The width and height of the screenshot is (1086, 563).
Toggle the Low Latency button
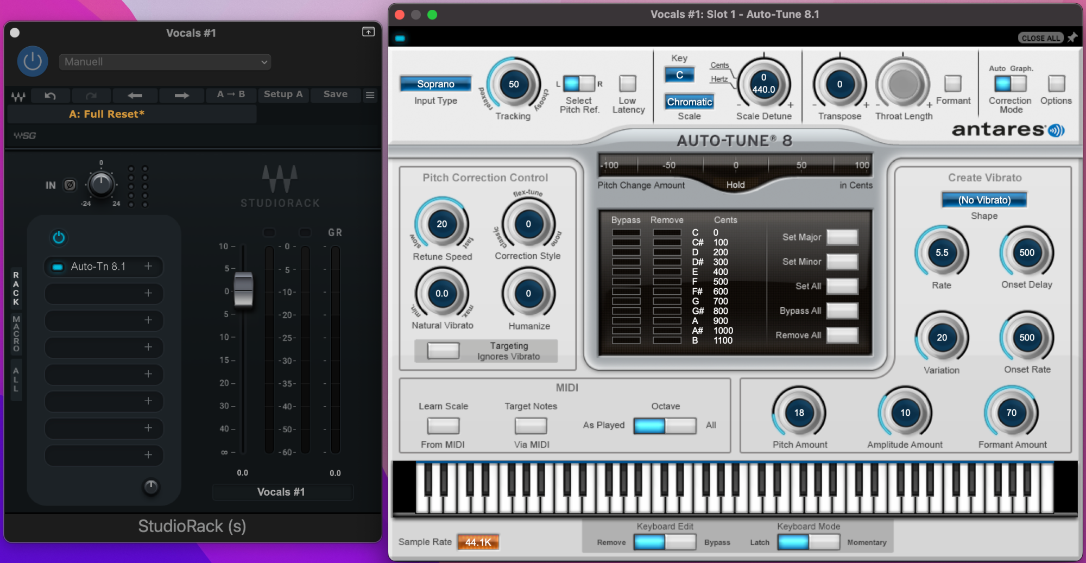(x=628, y=84)
